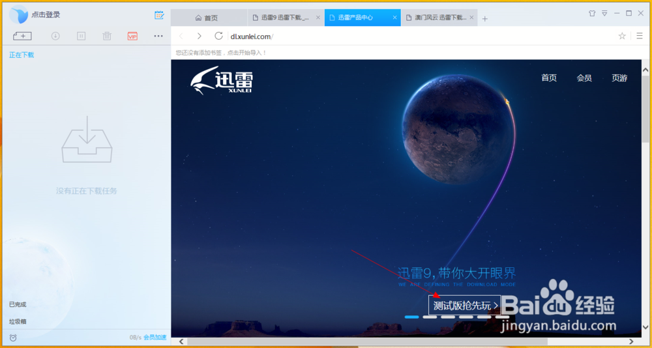Switch to the 澳门风云 迅雷下载 tab
The width and height of the screenshot is (652, 348).
point(439,18)
